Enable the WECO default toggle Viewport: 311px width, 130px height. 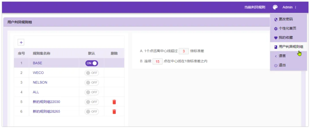[x=92, y=73]
